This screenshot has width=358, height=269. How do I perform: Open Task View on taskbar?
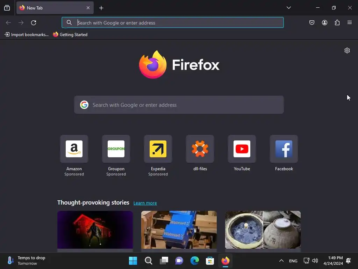[x=164, y=261]
